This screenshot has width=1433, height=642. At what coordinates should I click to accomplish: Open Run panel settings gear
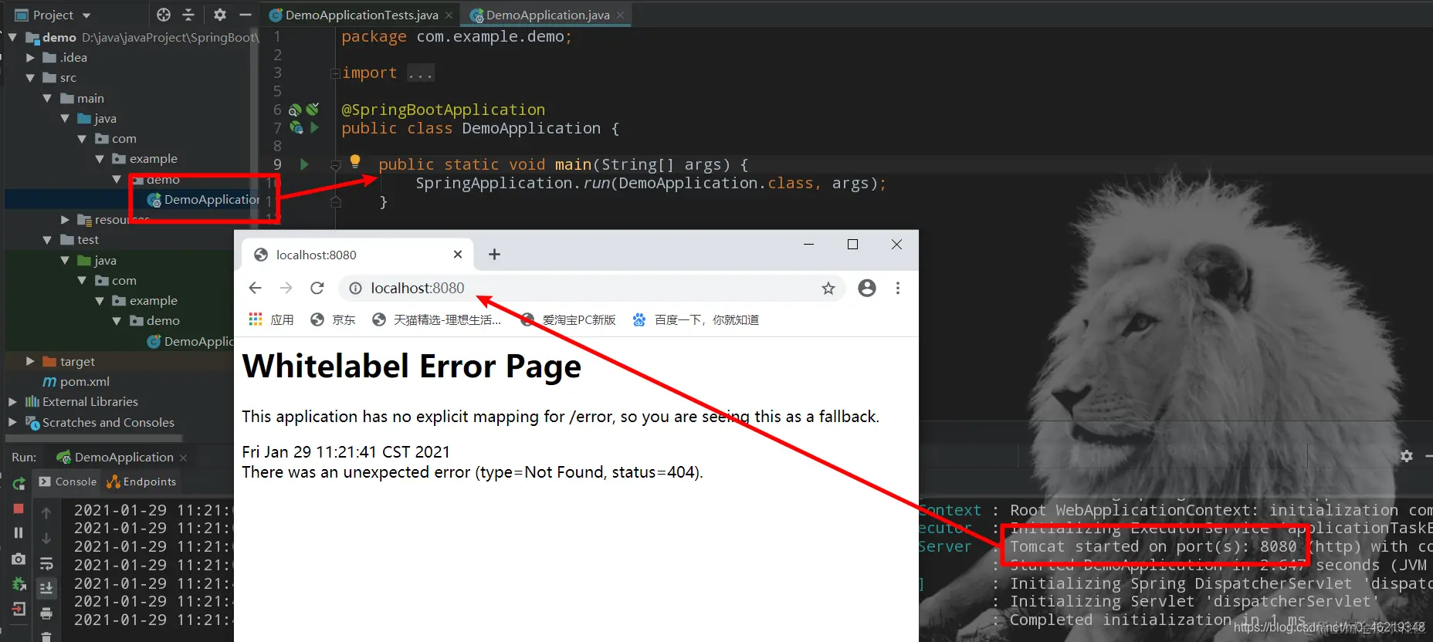(x=1407, y=456)
